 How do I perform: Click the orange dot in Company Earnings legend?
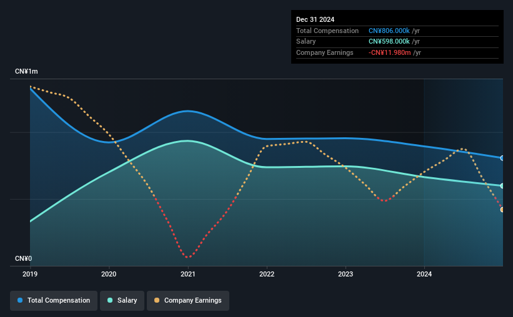click(x=157, y=300)
